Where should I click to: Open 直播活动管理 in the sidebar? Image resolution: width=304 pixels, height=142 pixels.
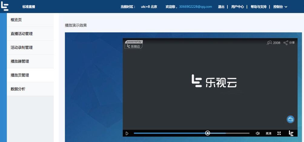coord(30,34)
